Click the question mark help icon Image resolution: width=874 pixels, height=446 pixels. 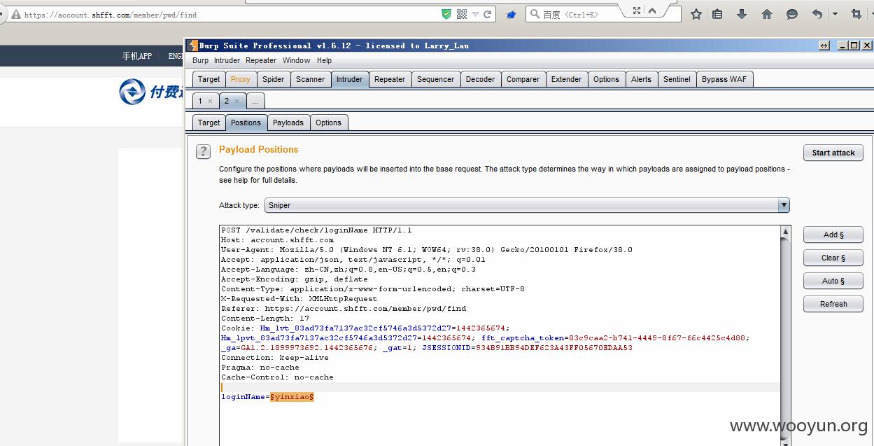coord(203,151)
